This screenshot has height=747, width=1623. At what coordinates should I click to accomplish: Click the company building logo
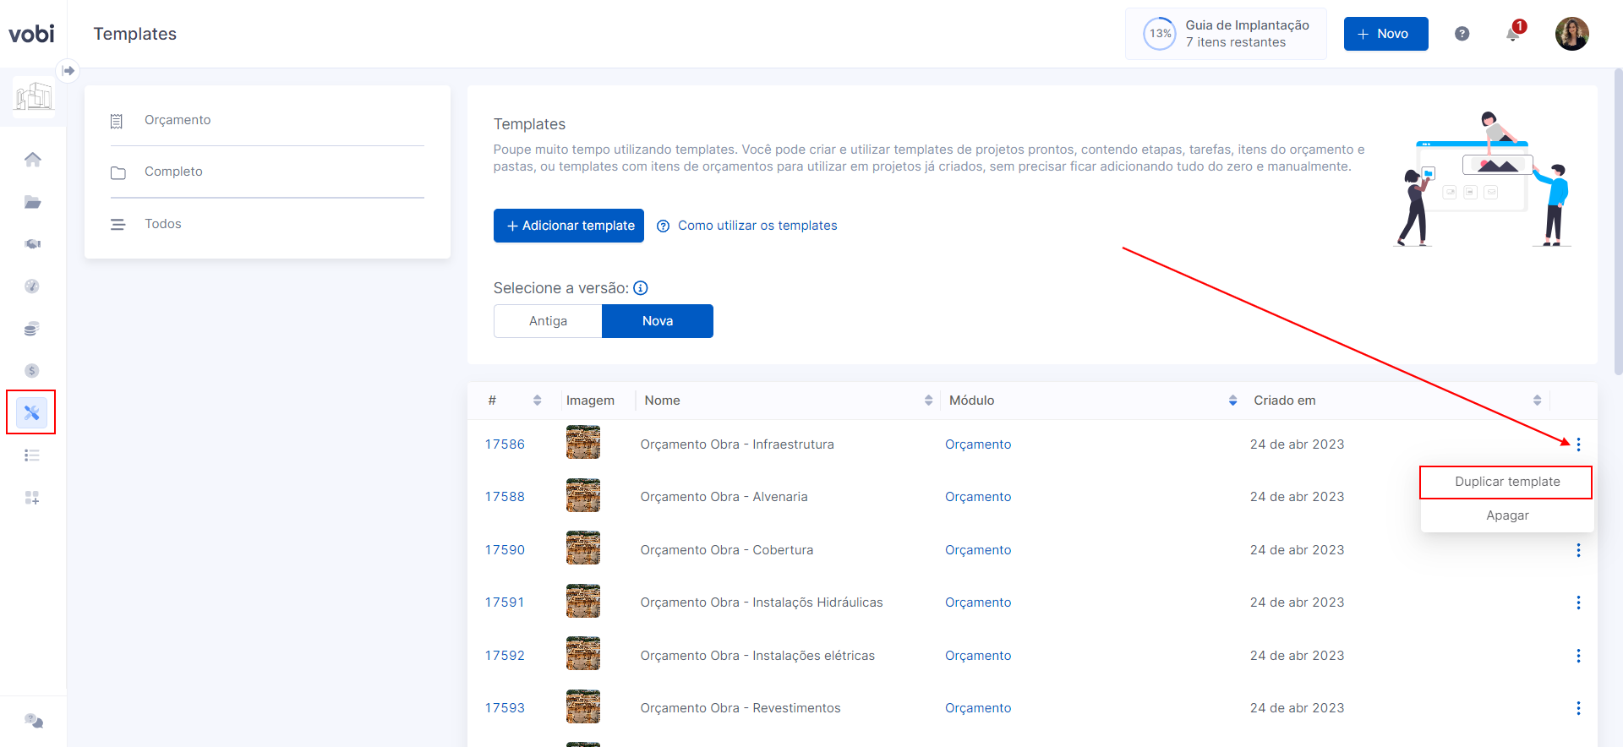(34, 97)
